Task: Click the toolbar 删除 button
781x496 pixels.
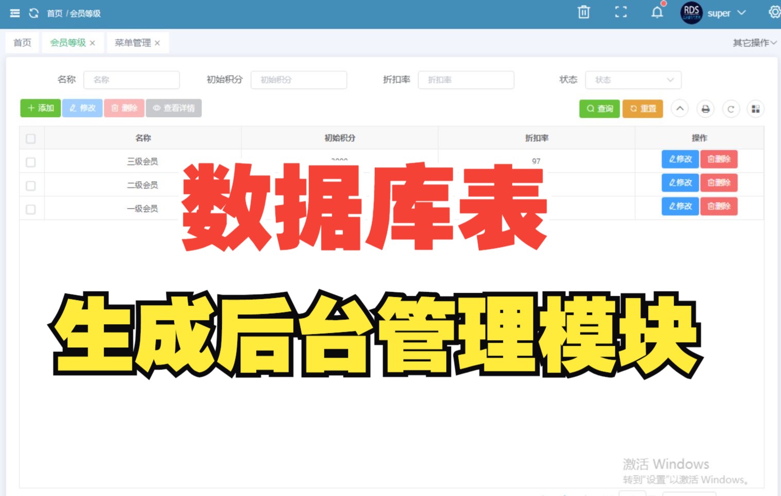Action: pyautogui.click(x=124, y=108)
